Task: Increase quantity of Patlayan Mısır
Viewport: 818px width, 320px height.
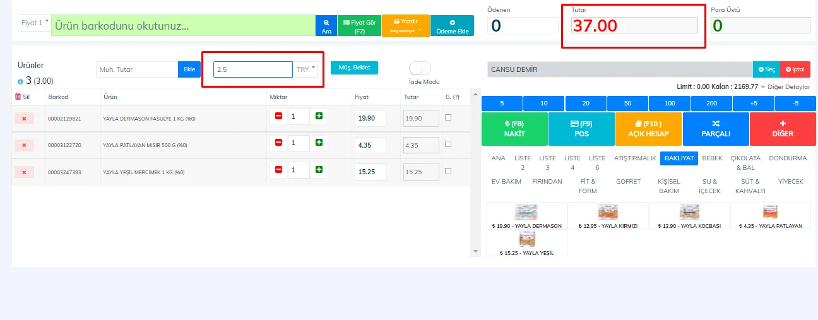Action: click(x=319, y=143)
